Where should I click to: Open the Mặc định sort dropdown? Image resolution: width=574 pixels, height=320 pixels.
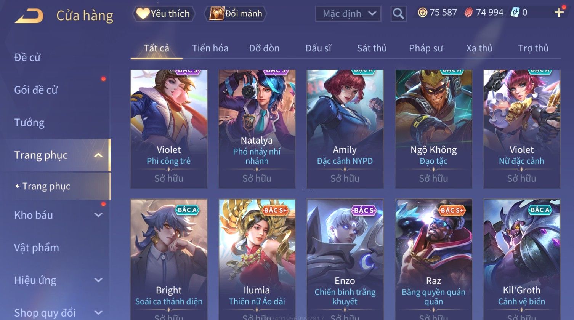pyautogui.click(x=348, y=14)
